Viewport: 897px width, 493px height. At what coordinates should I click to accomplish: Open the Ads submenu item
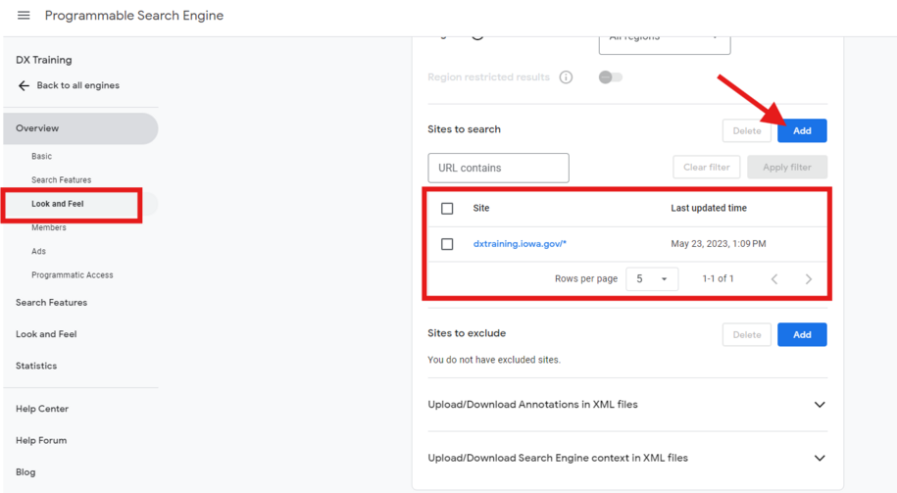pyautogui.click(x=38, y=251)
